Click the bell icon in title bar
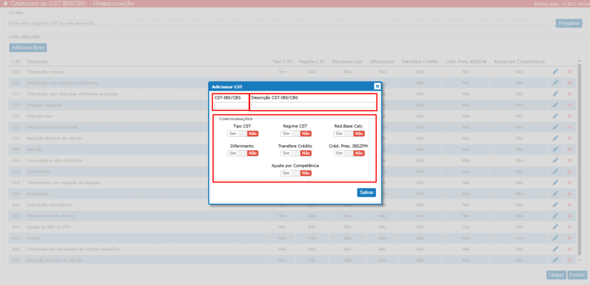This screenshot has width=590, height=285. click(6, 3)
